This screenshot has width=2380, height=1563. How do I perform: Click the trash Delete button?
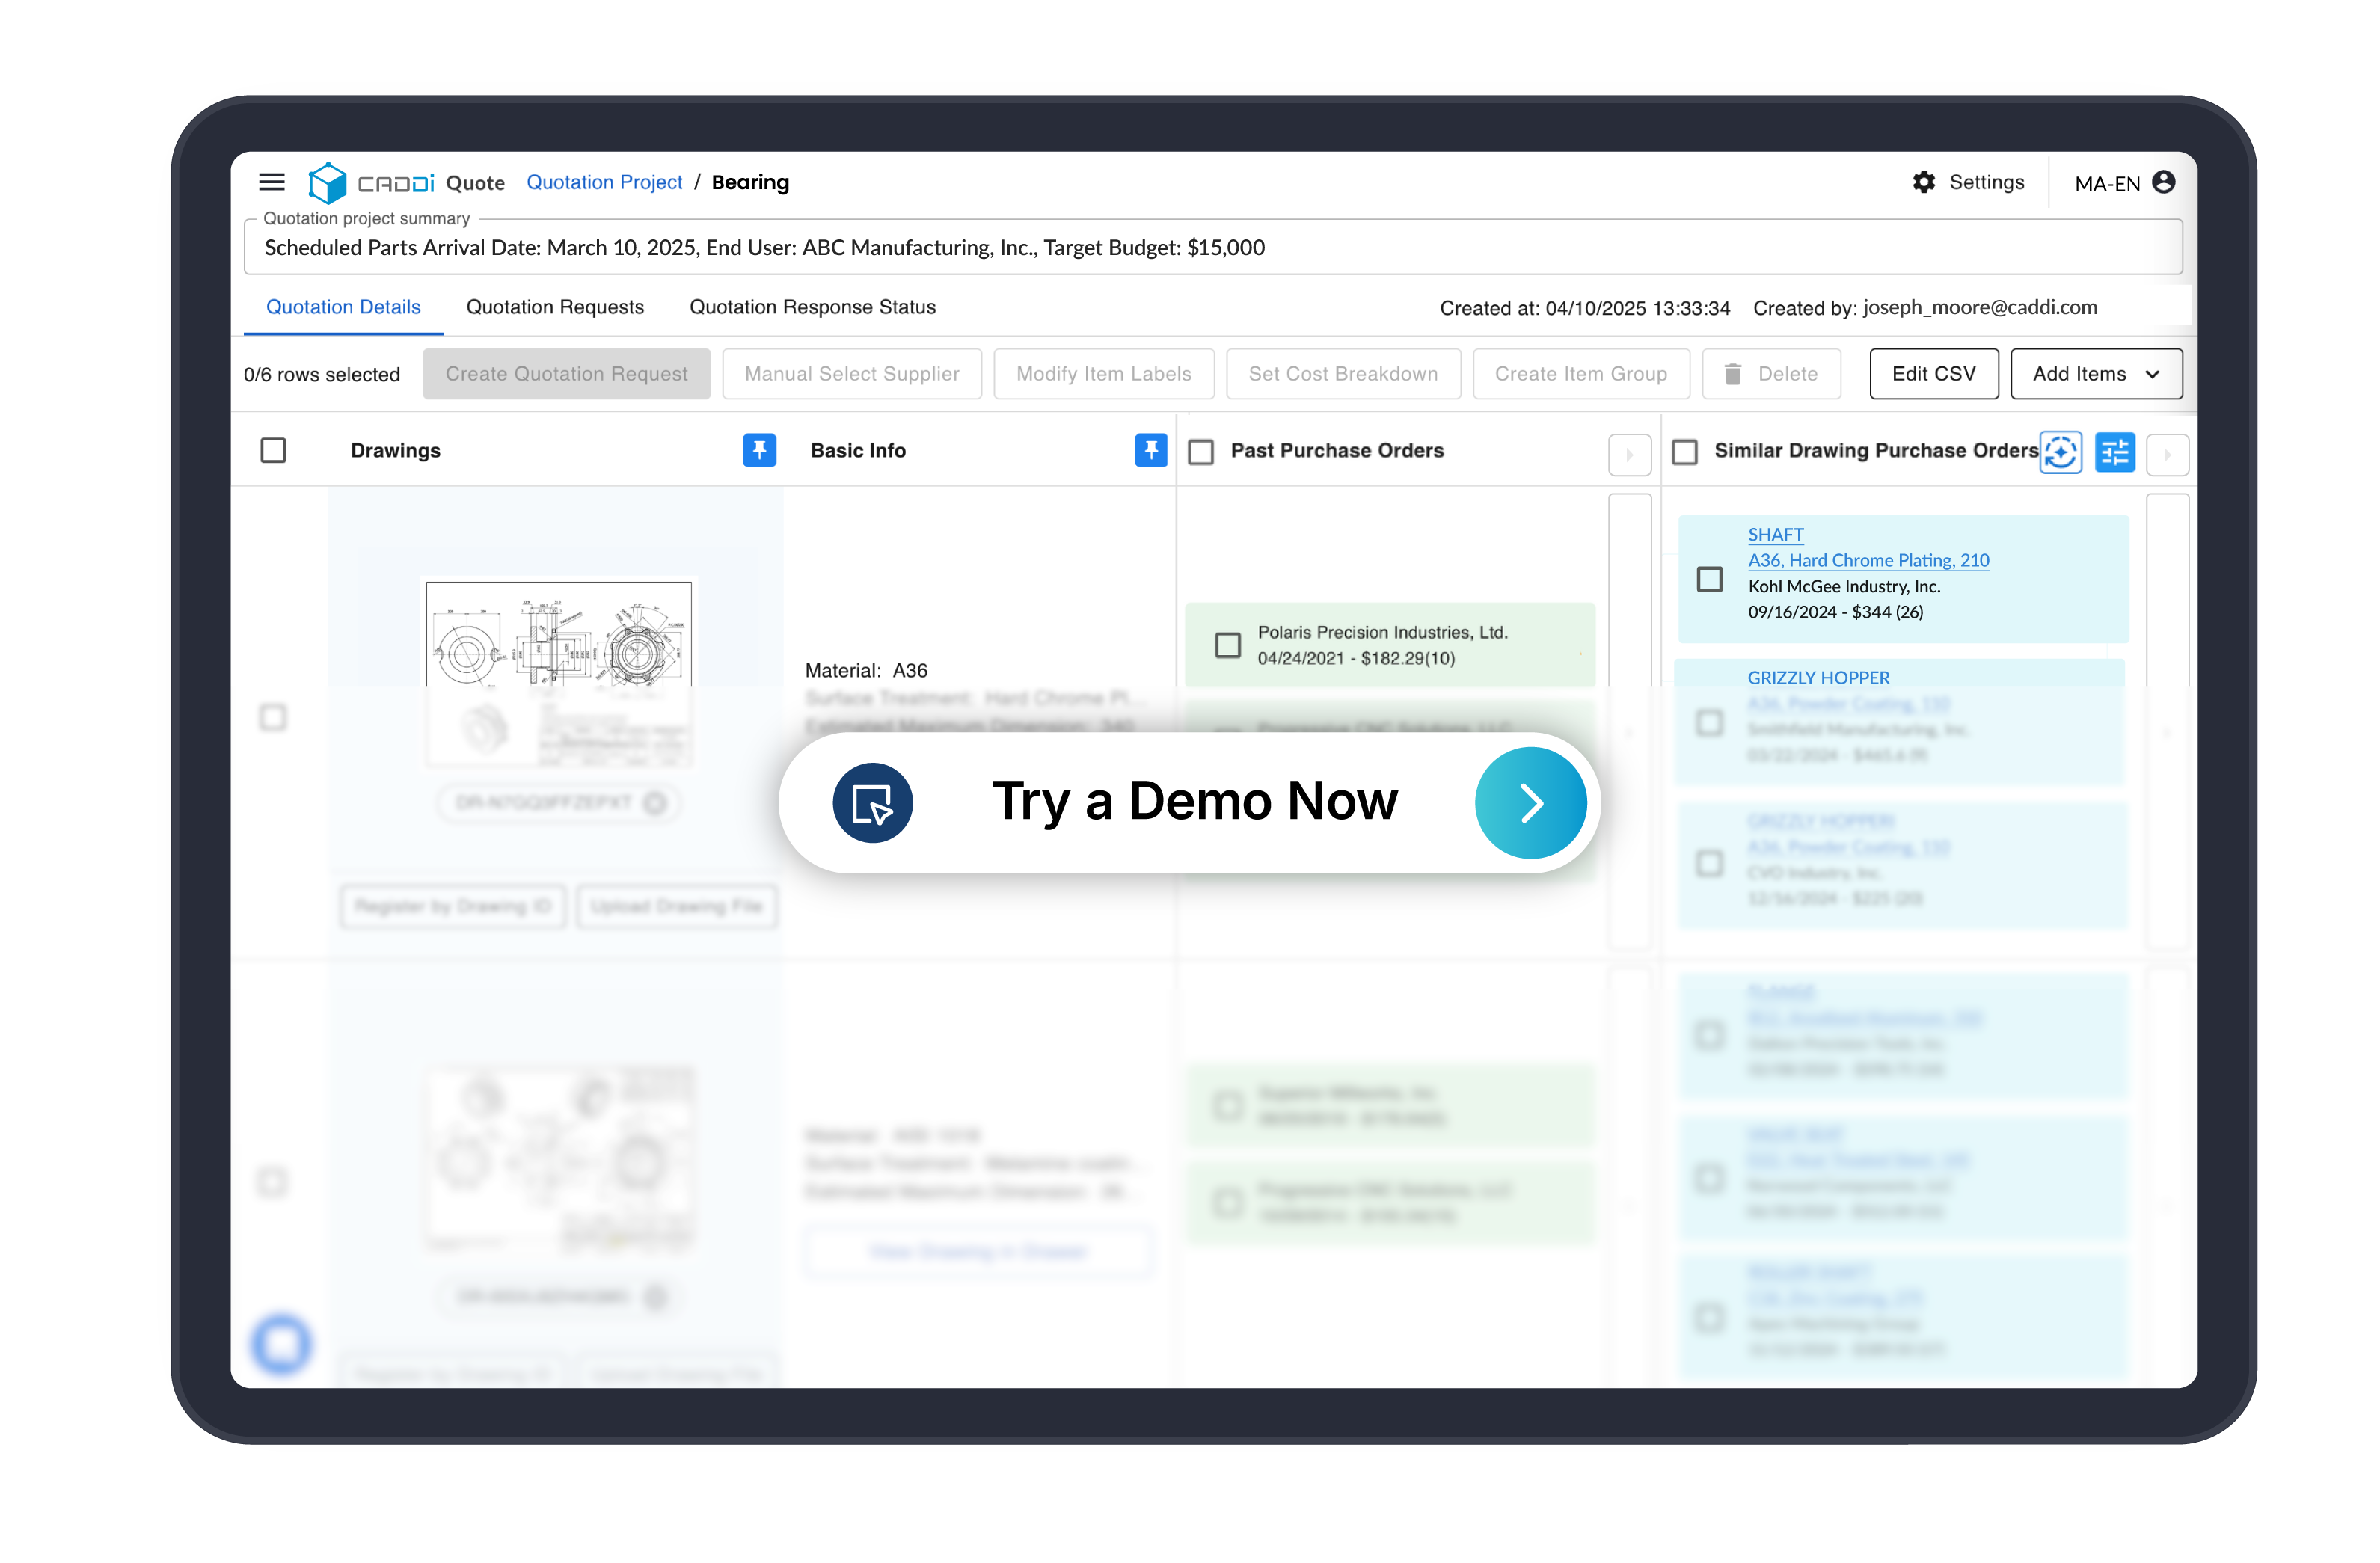click(1771, 374)
